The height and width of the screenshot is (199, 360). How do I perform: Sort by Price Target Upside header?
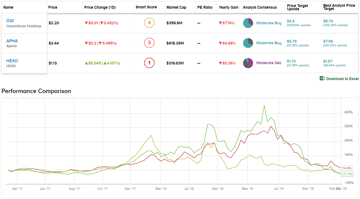point(298,7)
